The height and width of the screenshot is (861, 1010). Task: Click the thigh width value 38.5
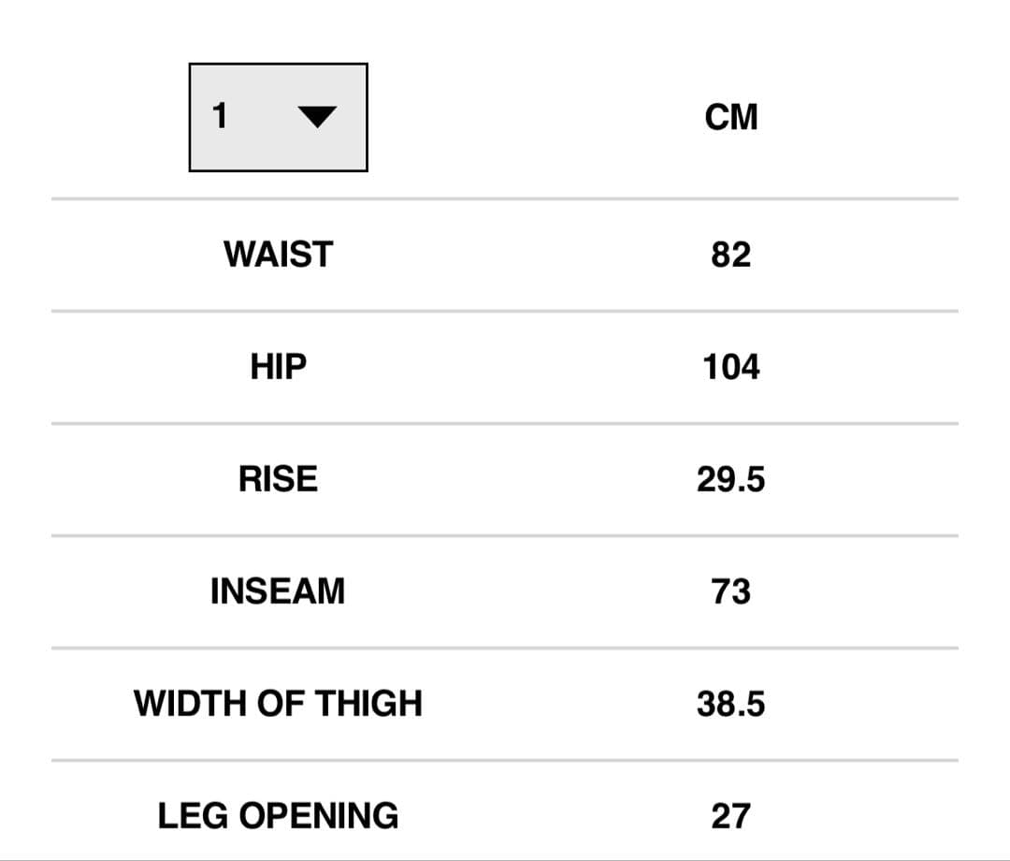(x=730, y=704)
